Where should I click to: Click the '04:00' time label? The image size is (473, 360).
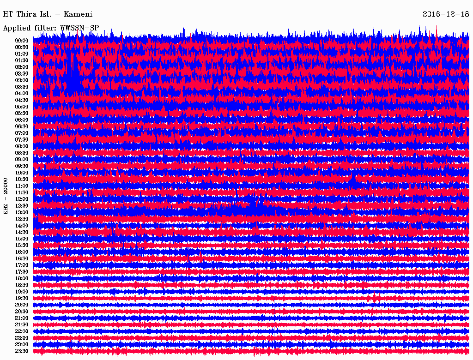pyautogui.click(x=22, y=94)
